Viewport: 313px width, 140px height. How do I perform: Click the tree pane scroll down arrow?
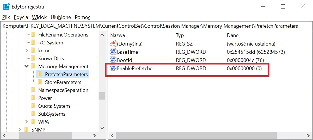[102, 128]
